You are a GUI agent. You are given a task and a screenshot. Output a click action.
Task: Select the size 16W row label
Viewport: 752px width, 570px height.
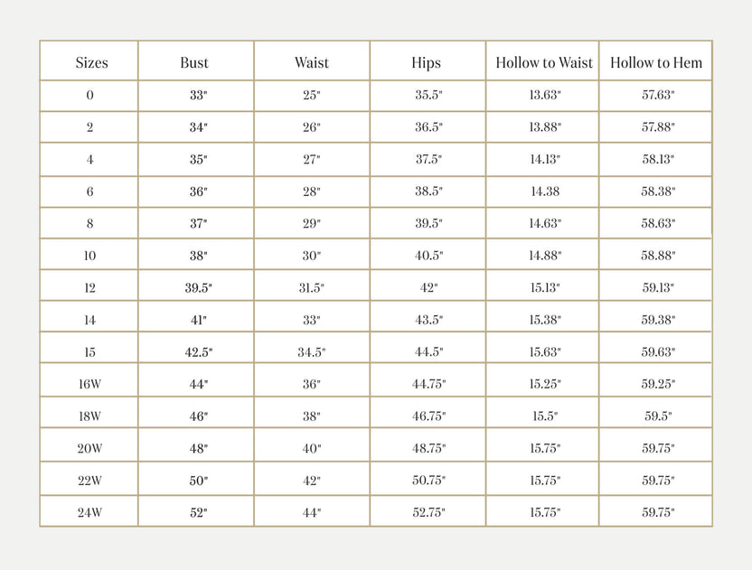click(89, 384)
